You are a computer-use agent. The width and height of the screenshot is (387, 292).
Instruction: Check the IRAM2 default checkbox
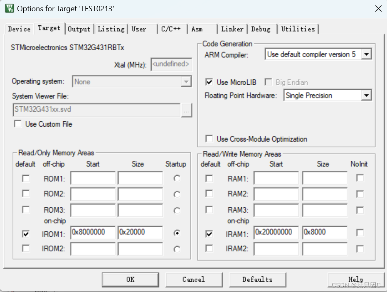209,248
